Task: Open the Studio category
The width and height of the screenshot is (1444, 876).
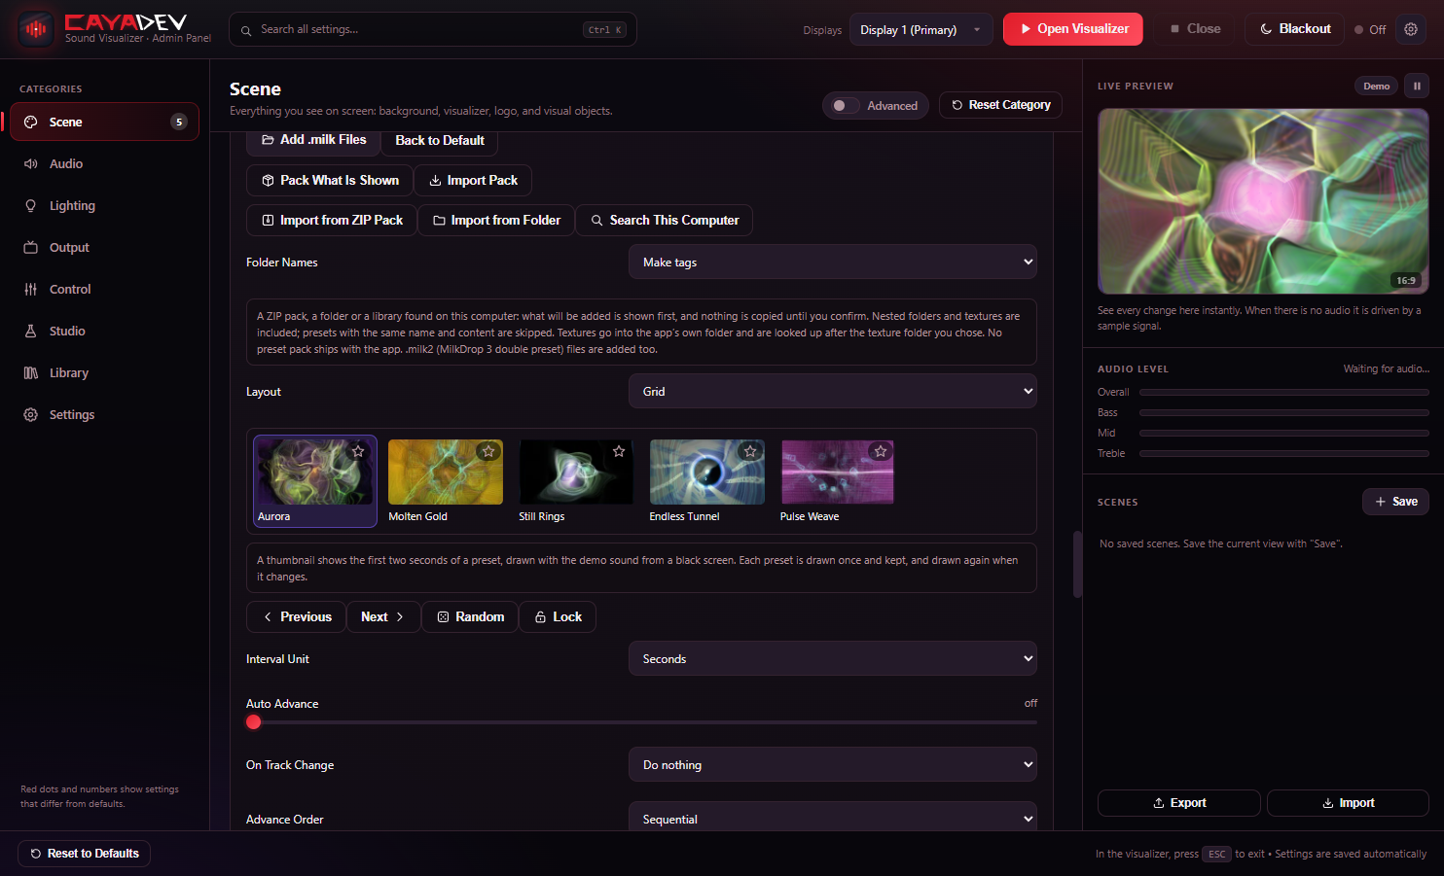Action: pyautogui.click(x=105, y=331)
